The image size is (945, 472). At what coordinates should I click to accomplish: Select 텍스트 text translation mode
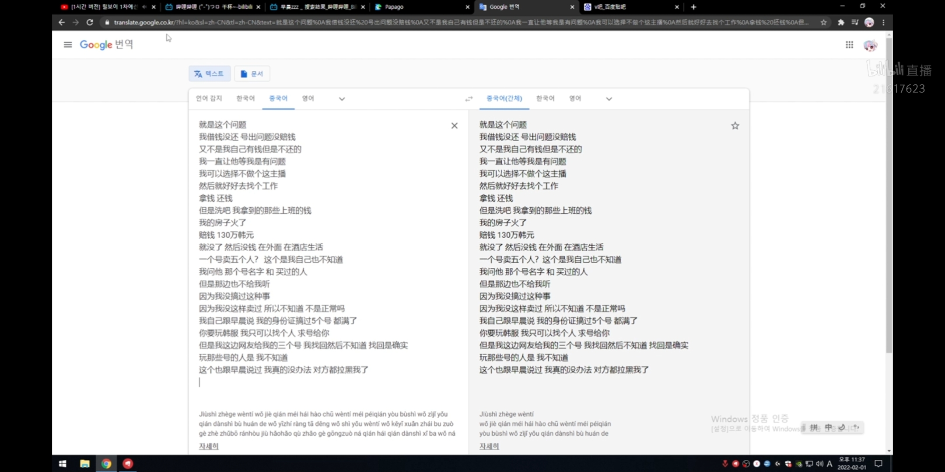210,74
